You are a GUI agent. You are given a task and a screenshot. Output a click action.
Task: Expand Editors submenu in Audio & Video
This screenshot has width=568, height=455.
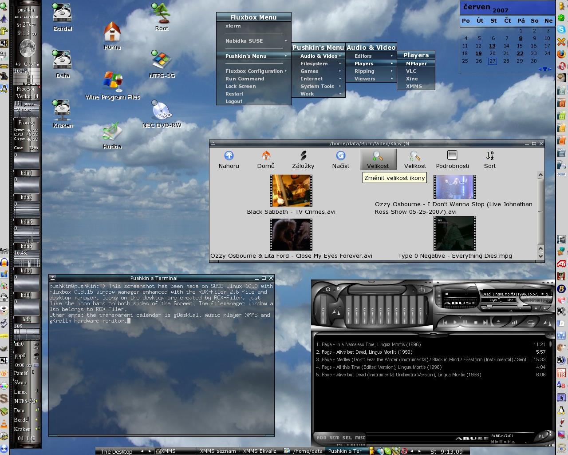tap(371, 56)
